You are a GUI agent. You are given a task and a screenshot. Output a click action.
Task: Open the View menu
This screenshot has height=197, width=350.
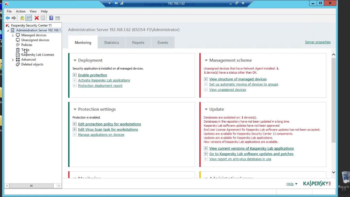[33, 11]
